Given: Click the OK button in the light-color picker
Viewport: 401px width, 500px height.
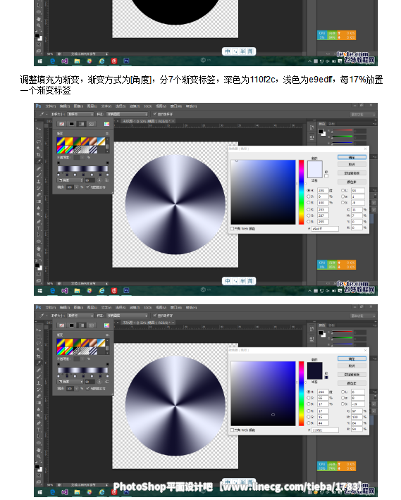Looking at the screenshot, I should point(352,157).
